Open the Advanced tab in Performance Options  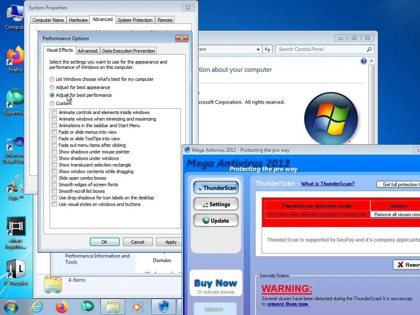tap(87, 51)
